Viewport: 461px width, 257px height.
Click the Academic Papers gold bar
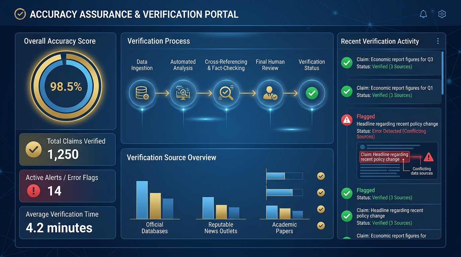285,213
